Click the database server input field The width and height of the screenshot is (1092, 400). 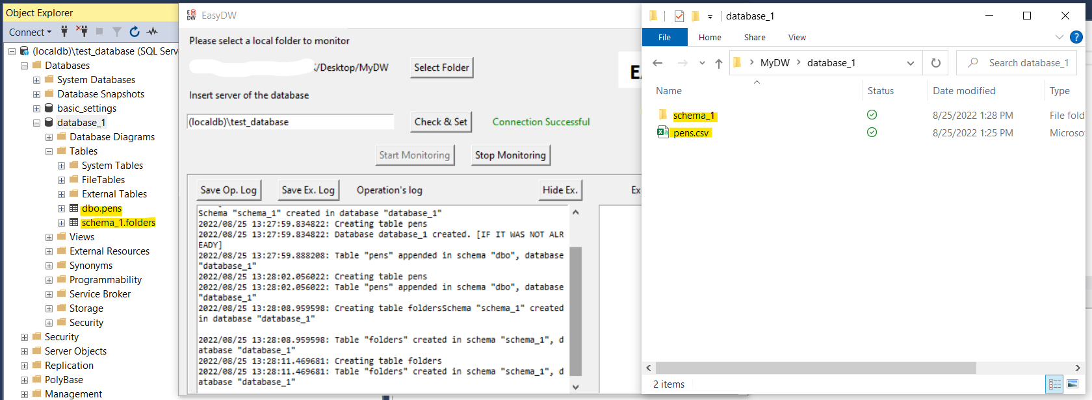[x=291, y=122]
